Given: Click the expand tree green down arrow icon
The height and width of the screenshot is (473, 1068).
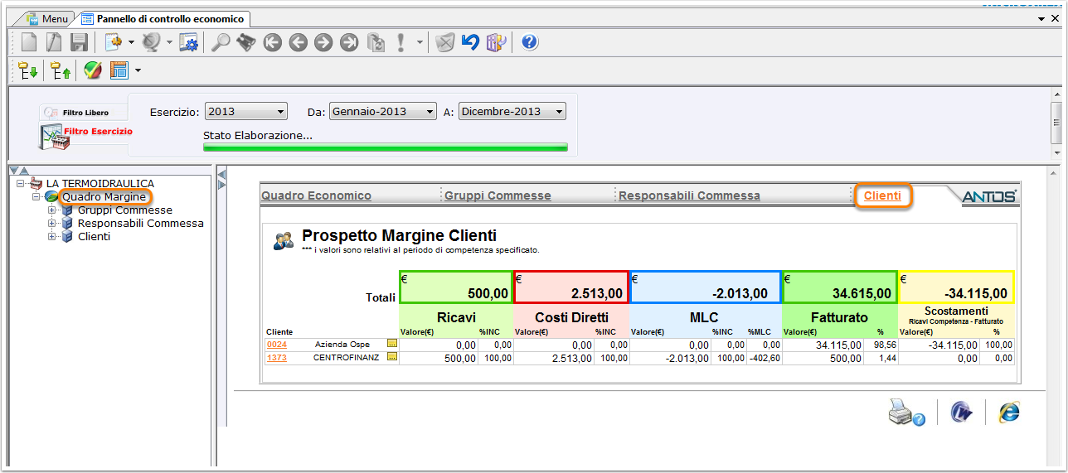Looking at the screenshot, I should tap(28, 71).
